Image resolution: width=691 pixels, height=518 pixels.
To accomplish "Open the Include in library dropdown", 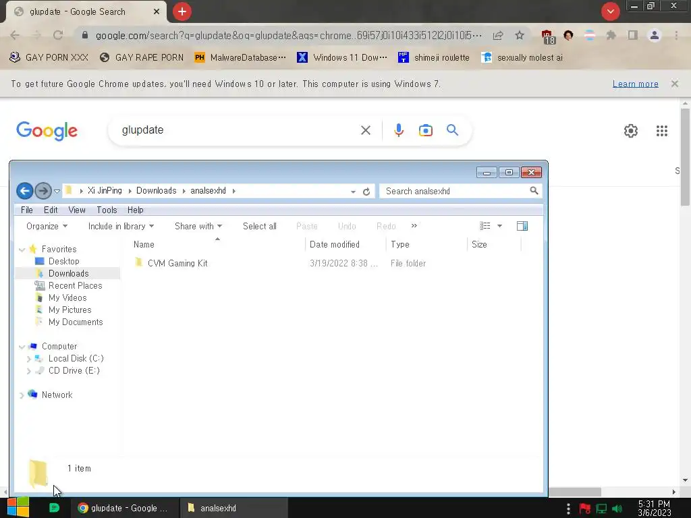I will (x=121, y=226).
